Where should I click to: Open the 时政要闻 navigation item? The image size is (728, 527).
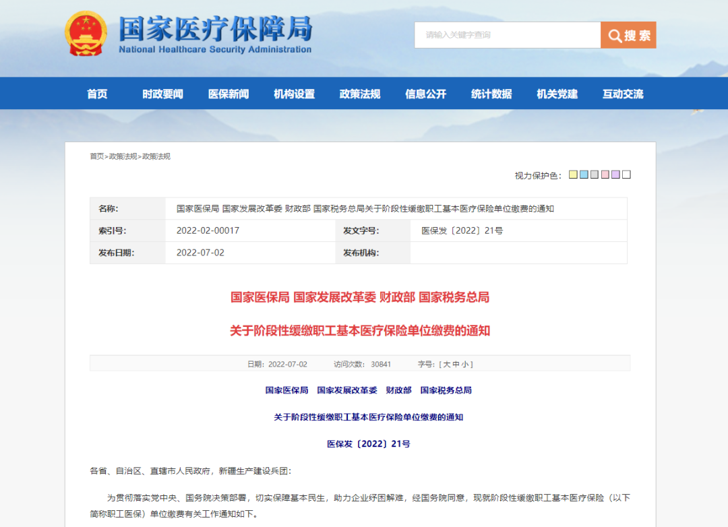pos(162,94)
